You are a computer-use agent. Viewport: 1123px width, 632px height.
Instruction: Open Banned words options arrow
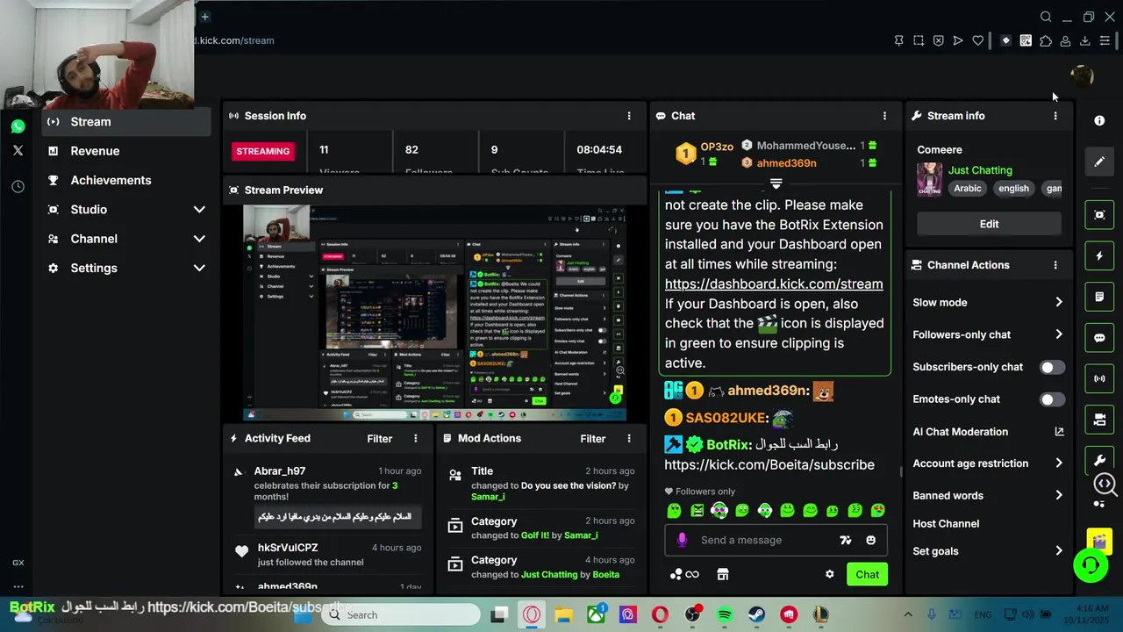coord(1059,495)
